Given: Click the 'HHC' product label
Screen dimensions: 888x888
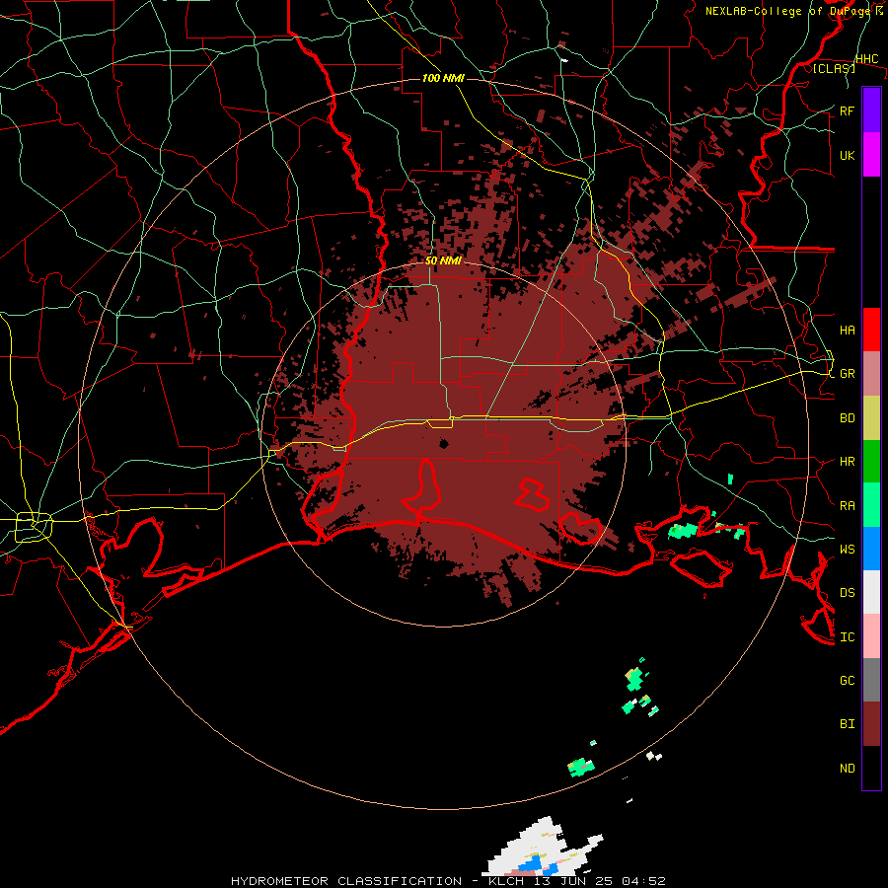Looking at the screenshot, I should coord(866,59).
